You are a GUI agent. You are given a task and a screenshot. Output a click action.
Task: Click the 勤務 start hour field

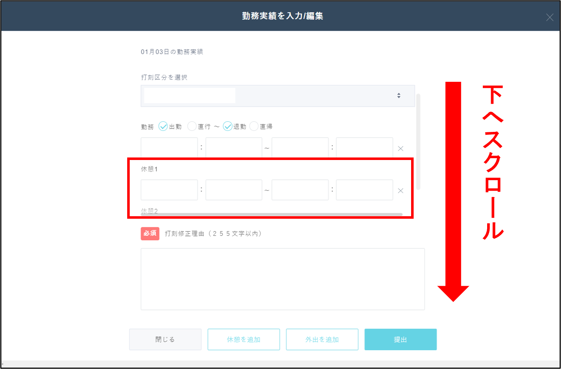pyautogui.click(x=169, y=148)
